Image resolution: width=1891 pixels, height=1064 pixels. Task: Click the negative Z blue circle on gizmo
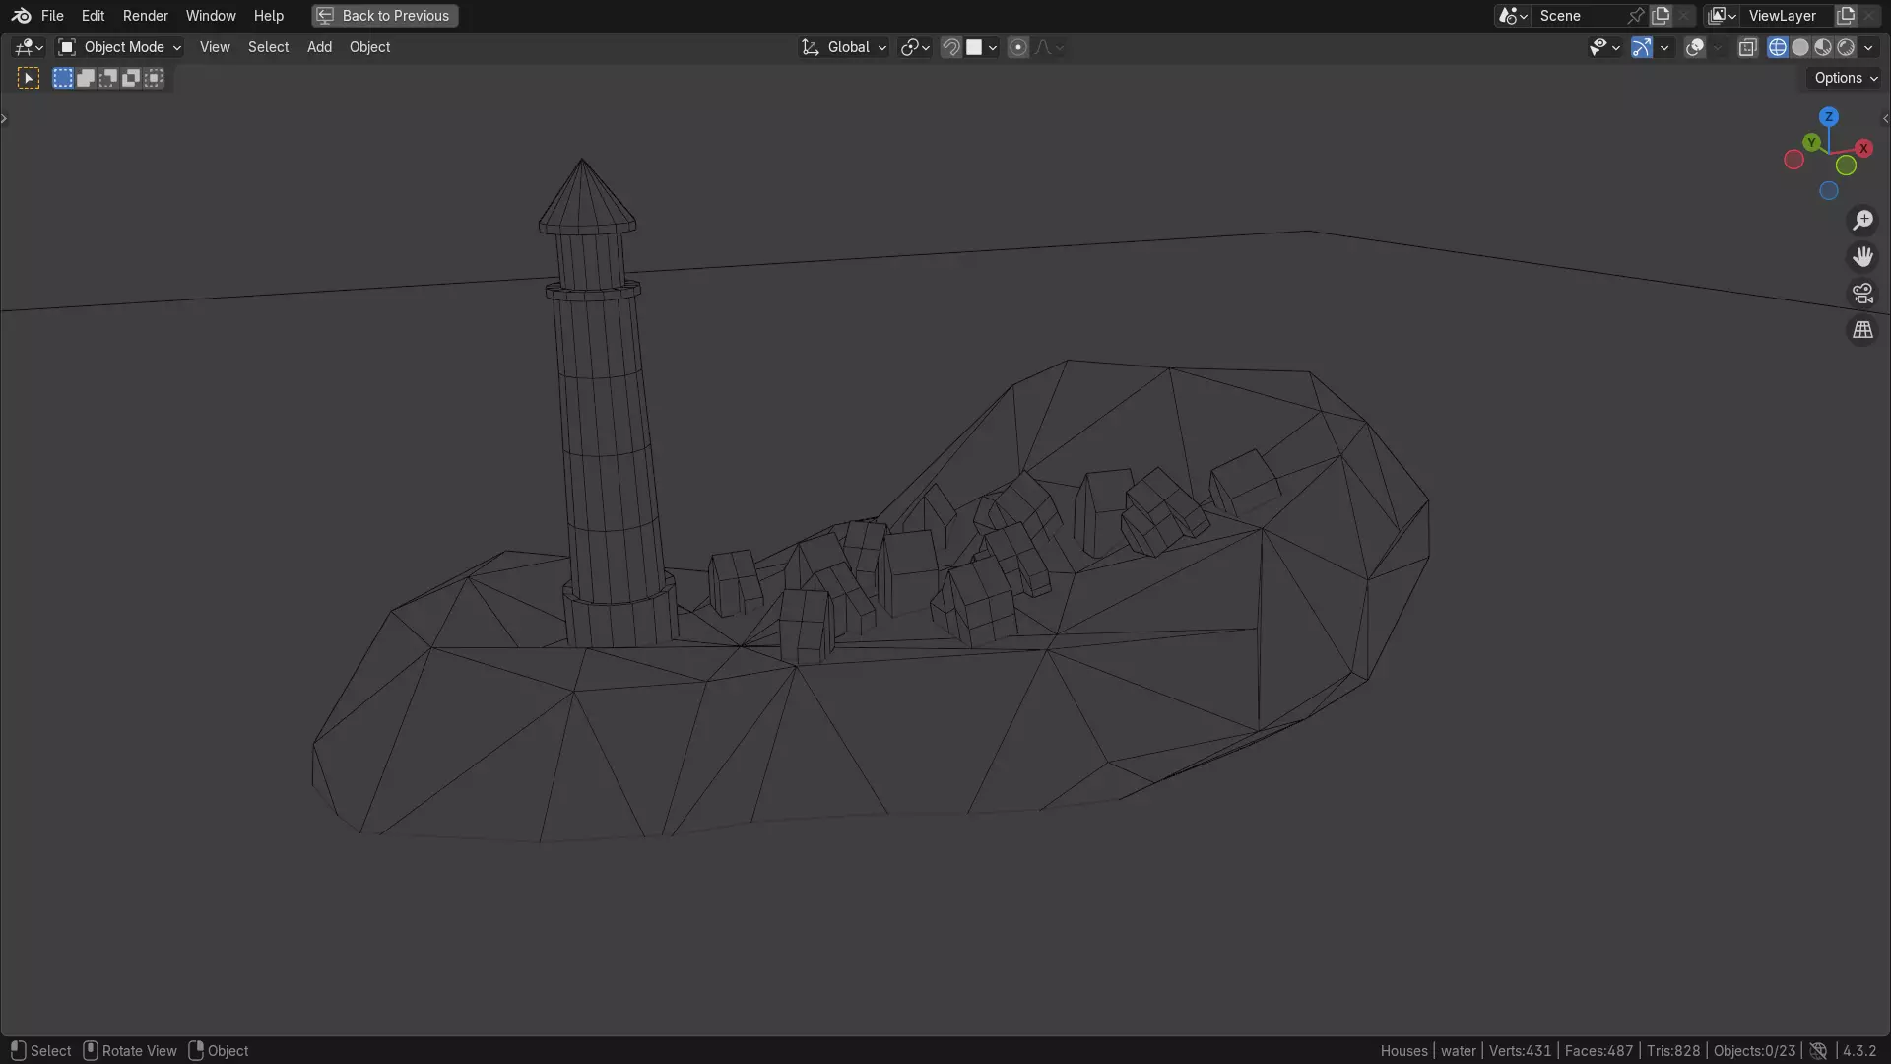[x=1829, y=191]
